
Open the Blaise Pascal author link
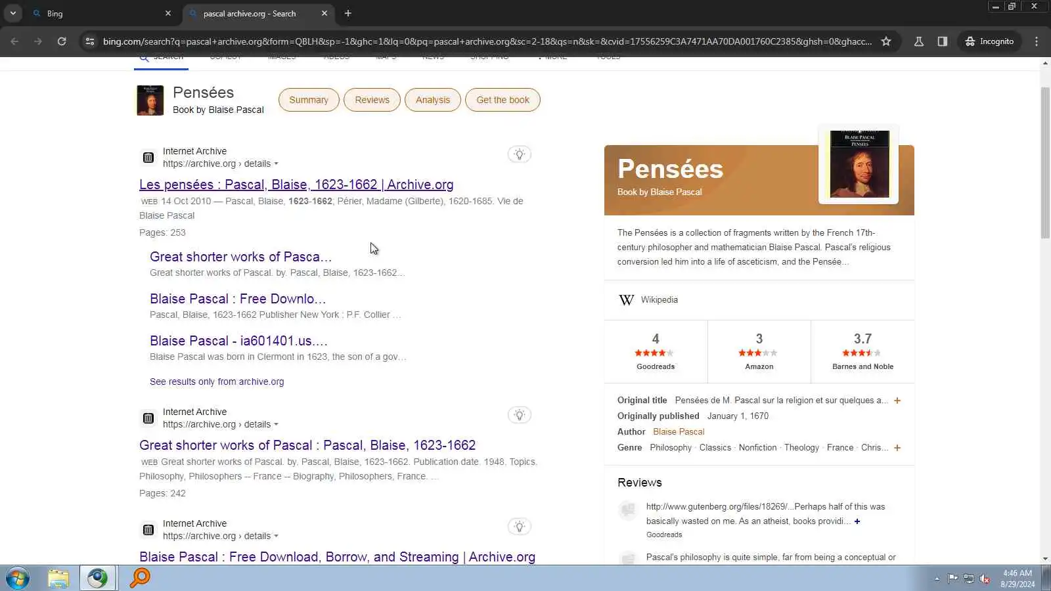pos(679,432)
